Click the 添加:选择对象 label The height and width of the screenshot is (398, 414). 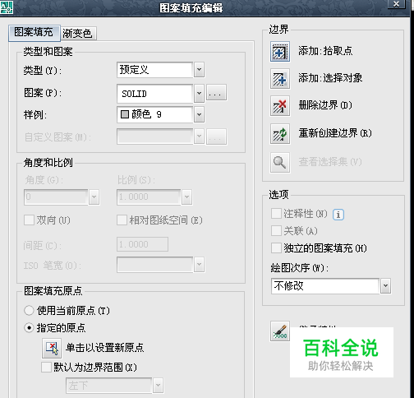(330, 78)
